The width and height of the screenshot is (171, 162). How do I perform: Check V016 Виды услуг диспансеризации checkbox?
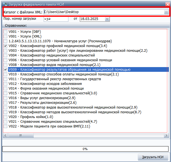point(5,98)
